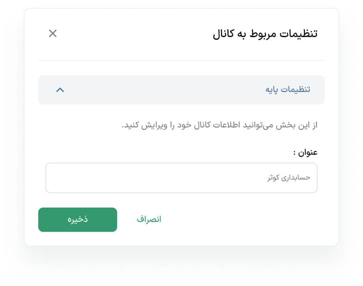This screenshot has height=286, width=363.
Task: Focus the field showing حسابداری کوثر
Action: click(181, 178)
